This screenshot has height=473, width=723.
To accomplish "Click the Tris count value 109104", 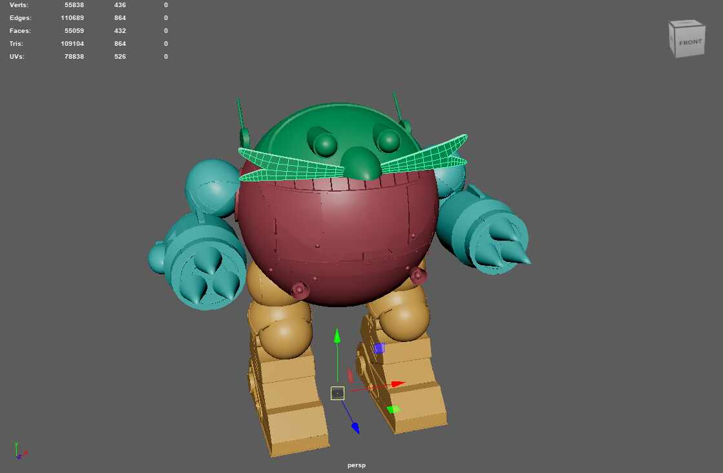I will tap(72, 43).
